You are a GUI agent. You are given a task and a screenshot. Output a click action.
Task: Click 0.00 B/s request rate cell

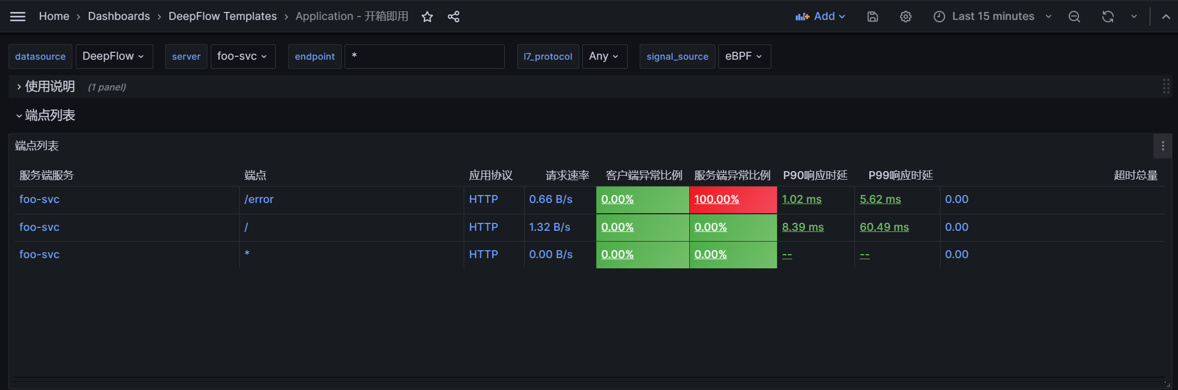click(x=551, y=255)
